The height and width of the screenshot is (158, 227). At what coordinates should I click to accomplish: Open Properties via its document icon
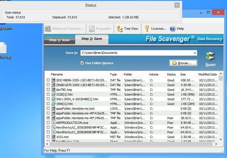coord(92,28)
